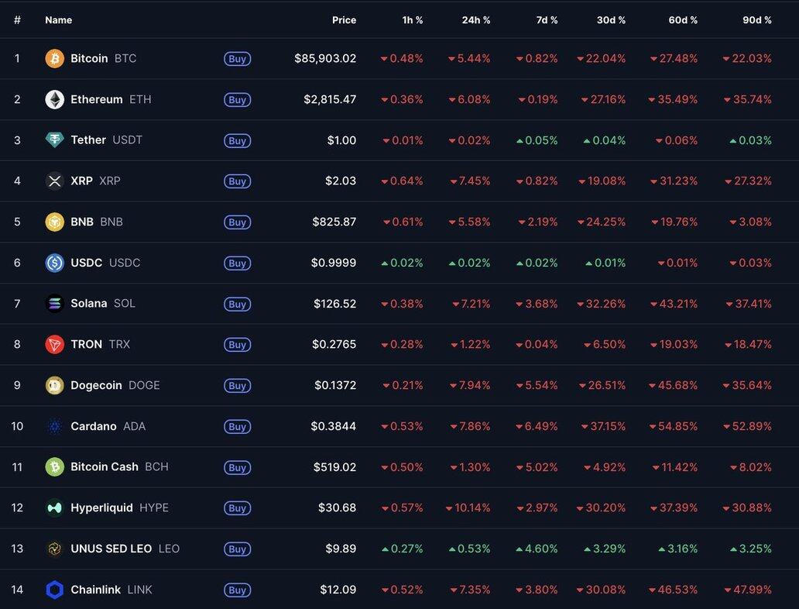
Task: Click the Solana logo icon
Action: [x=54, y=304]
